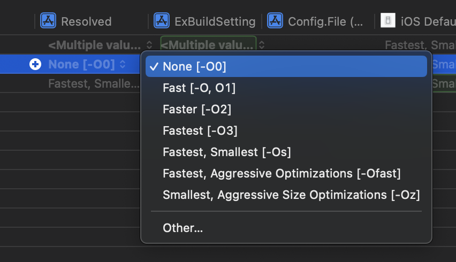Screen dimensions: 456x262
Task: Click the plus icon beside None [-O0]
Action: [35, 65]
